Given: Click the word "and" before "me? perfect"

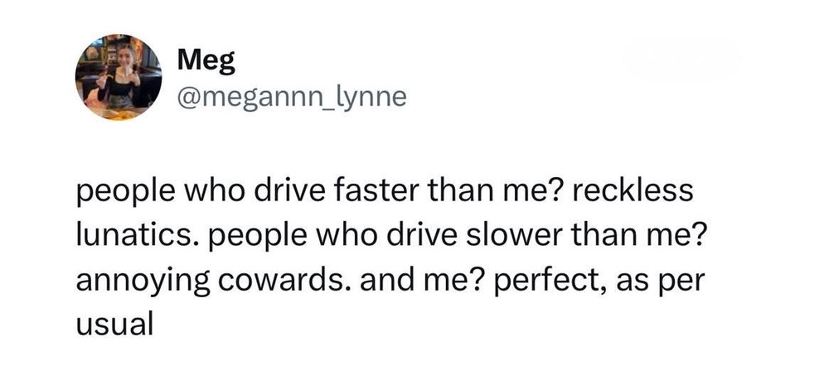Looking at the screenshot, I should [x=387, y=281].
